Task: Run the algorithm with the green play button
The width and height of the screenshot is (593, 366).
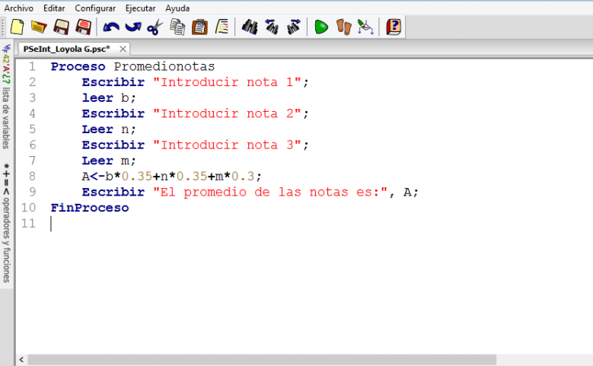Action: [321, 27]
